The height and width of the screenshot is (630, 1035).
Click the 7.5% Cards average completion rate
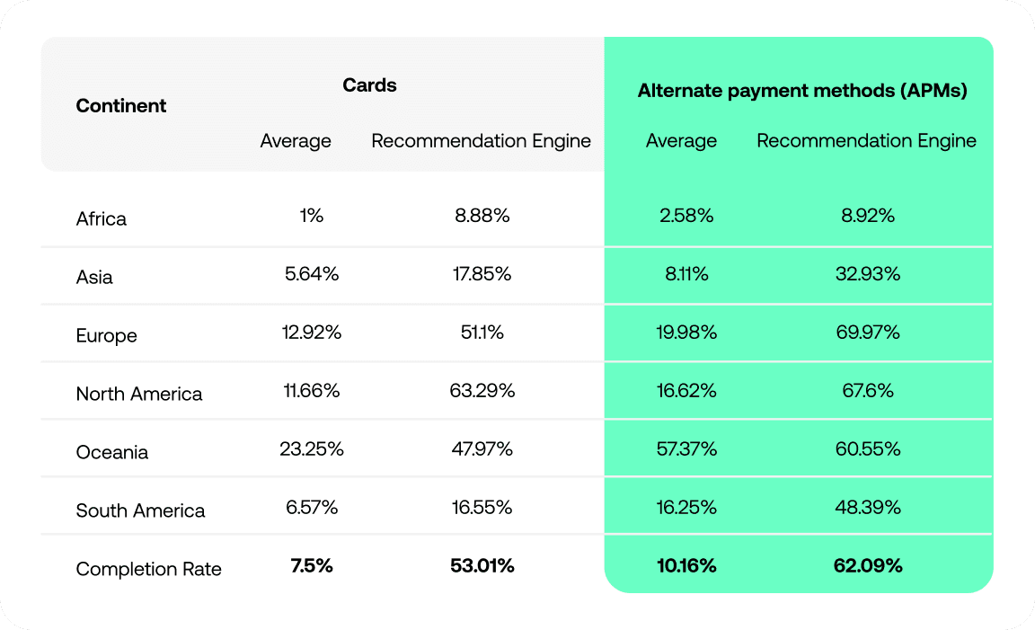(x=312, y=566)
